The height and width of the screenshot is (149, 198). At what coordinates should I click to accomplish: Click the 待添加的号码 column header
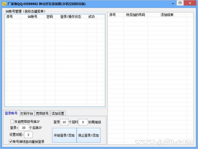tap(135, 15)
